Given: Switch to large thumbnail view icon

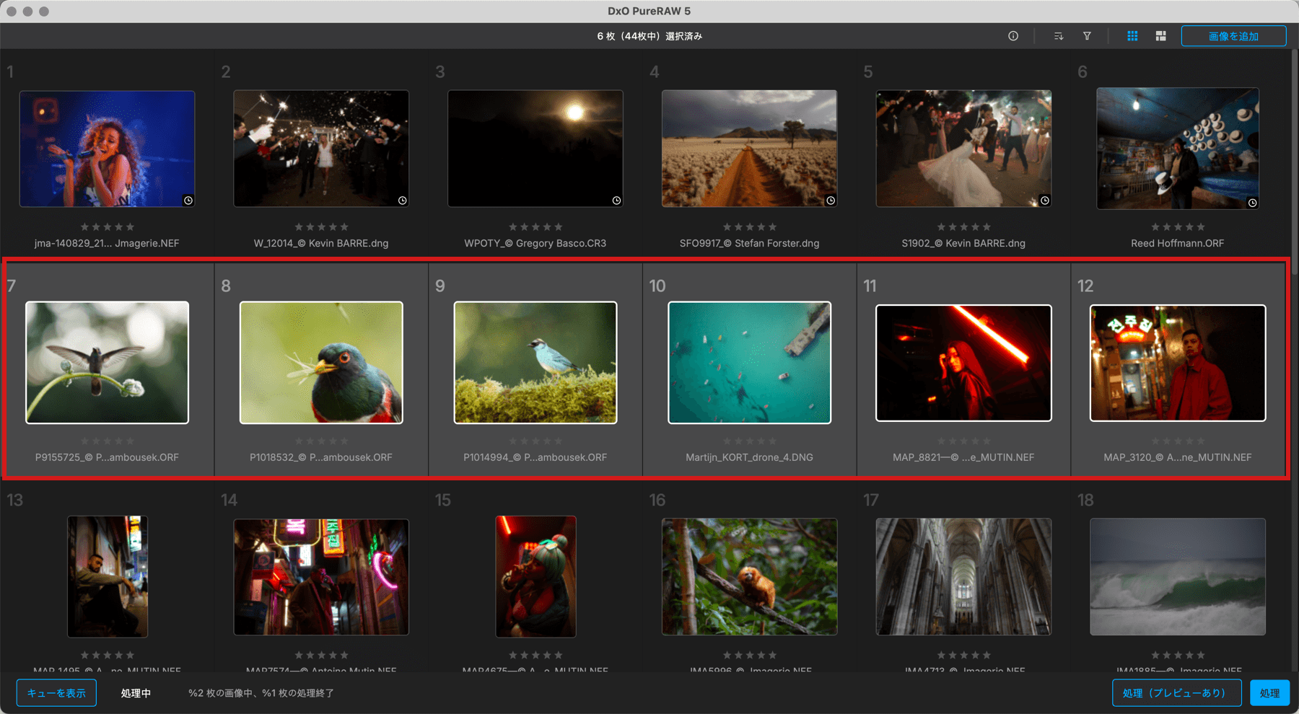Looking at the screenshot, I should pyautogui.click(x=1160, y=36).
